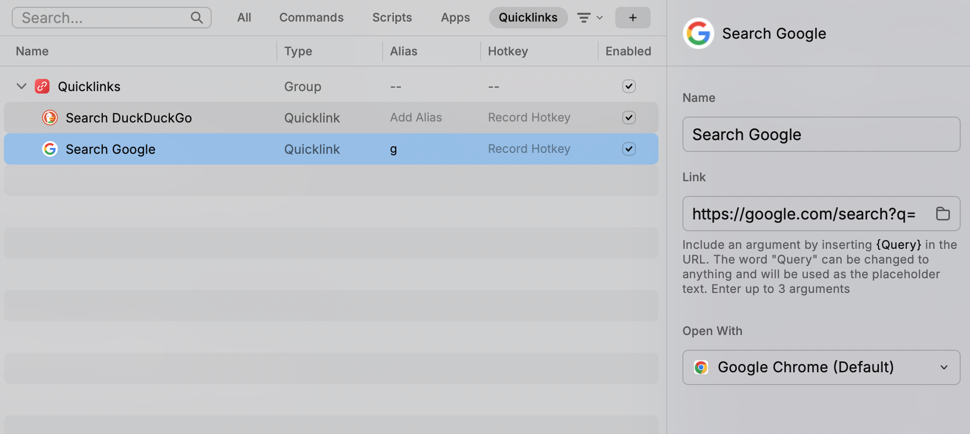Open the filter options dropdown
Screen dimensions: 970x434
point(589,18)
